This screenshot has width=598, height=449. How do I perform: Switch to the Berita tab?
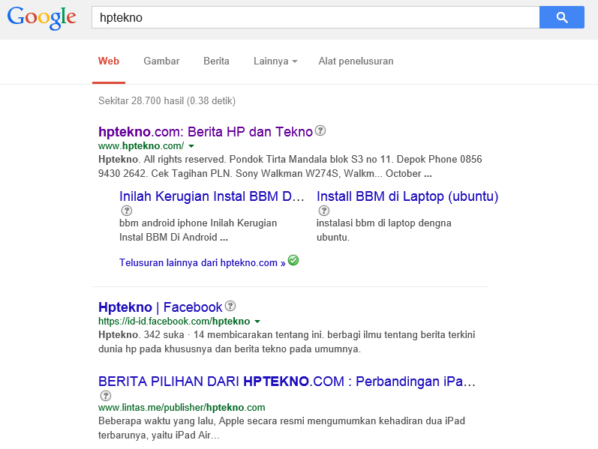coord(216,61)
